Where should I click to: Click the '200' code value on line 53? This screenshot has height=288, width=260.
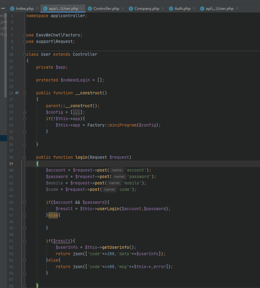111,254
